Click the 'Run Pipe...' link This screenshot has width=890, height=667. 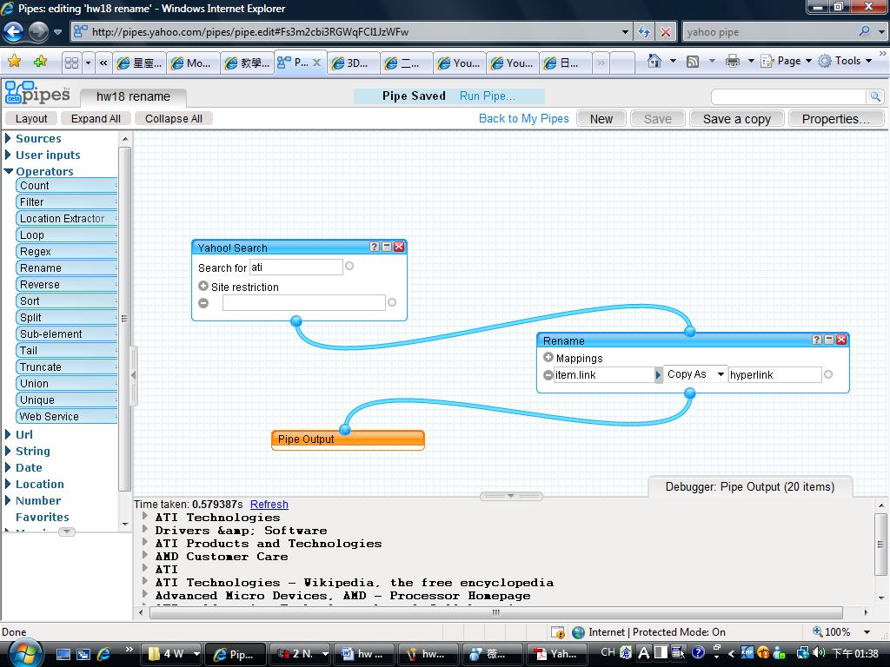click(x=488, y=96)
